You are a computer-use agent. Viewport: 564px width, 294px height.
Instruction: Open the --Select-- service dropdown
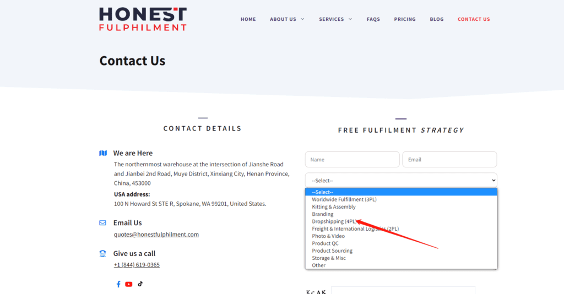401,180
